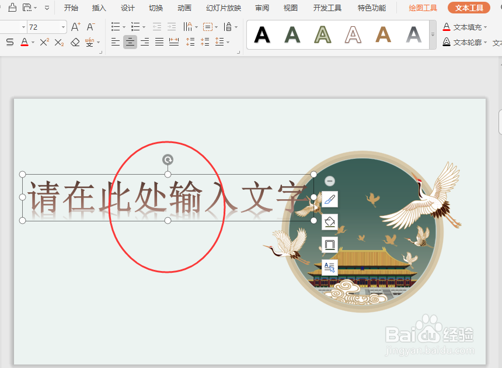This screenshot has height=368, width=502.
Task: Click the 文本工具 button
Action: click(470, 8)
